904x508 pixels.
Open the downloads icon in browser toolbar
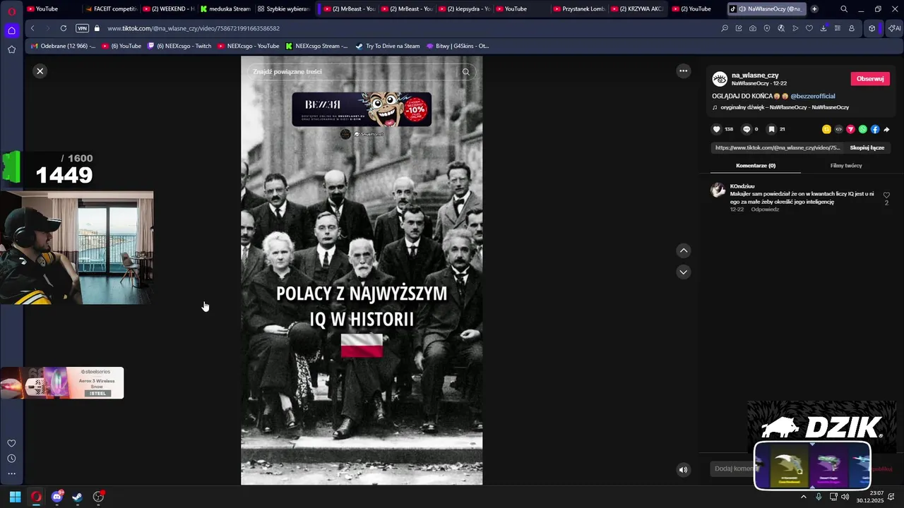(823, 28)
